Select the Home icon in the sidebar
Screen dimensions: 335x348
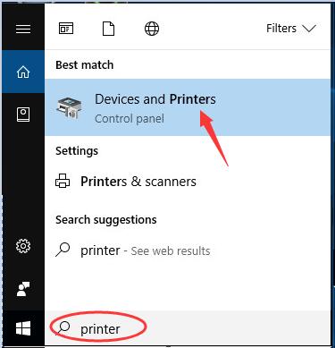pos(23,72)
